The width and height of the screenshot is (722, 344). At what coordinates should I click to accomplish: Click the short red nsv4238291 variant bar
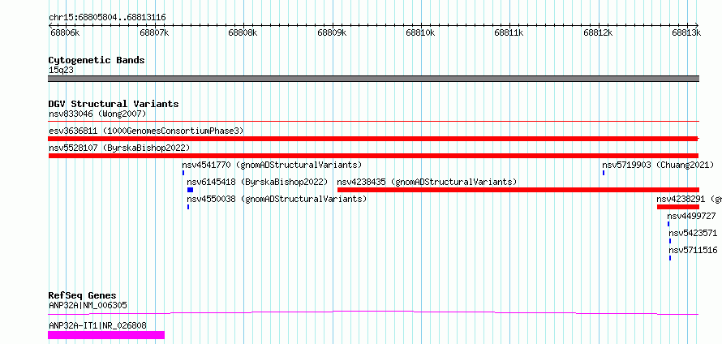tap(678, 207)
